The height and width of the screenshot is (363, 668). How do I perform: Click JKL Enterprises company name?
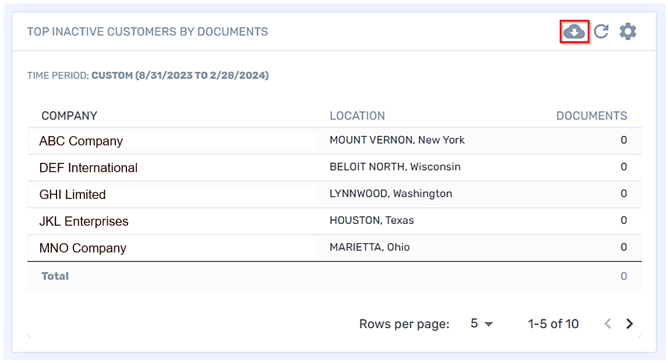(84, 222)
